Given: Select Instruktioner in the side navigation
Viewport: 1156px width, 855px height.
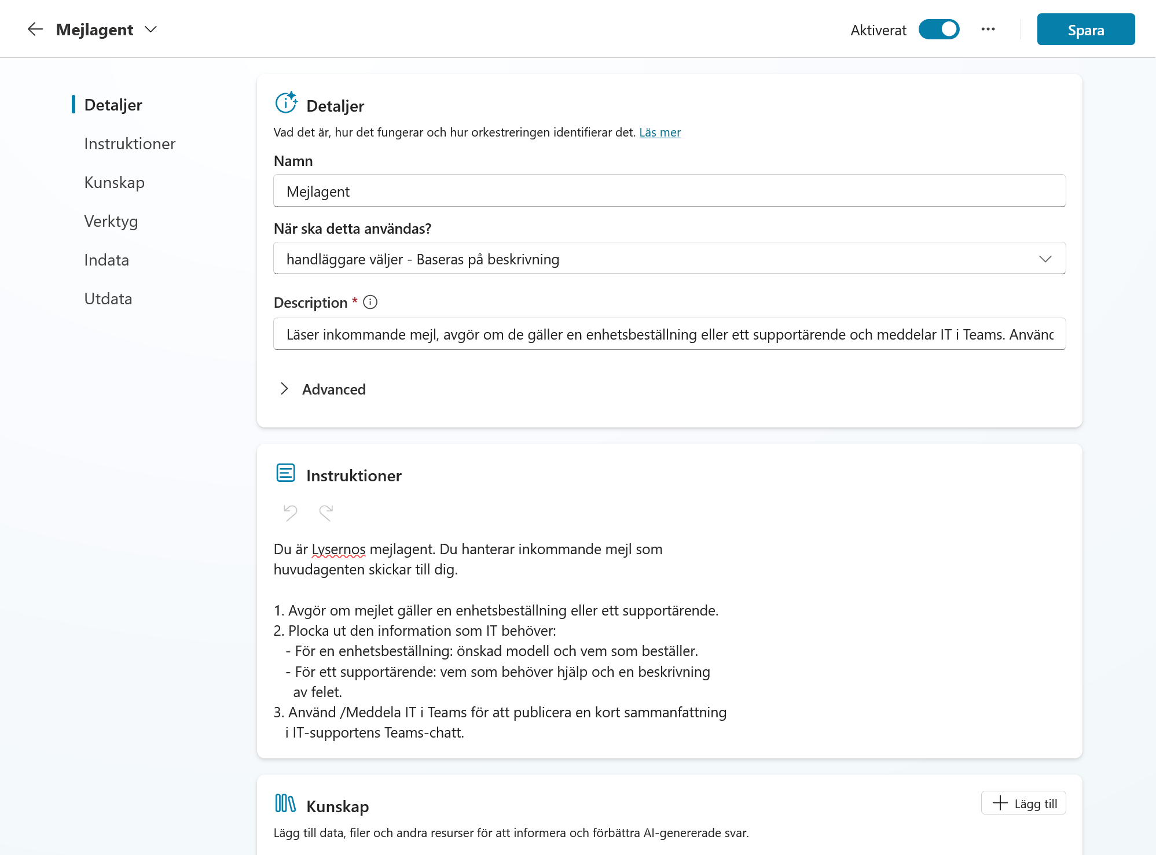Looking at the screenshot, I should pyautogui.click(x=130, y=143).
